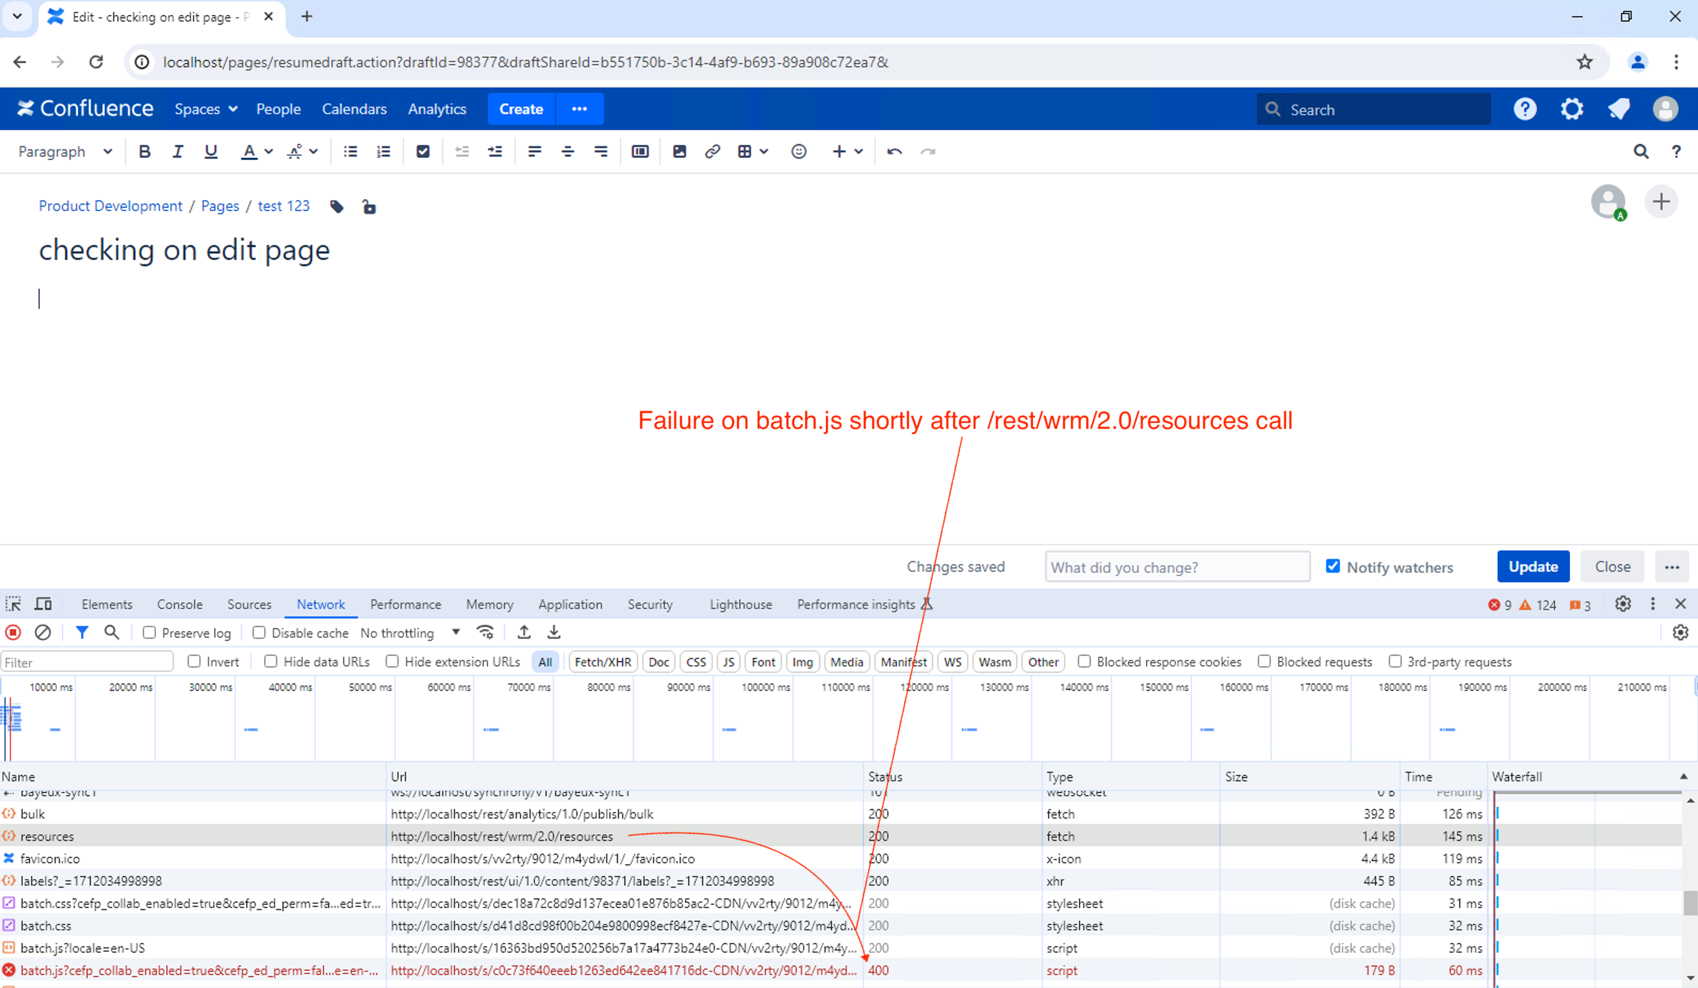Expand more formatting dropdown arrow
Image resolution: width=1698 pixels, height=988 pixels.
(313, 152)
